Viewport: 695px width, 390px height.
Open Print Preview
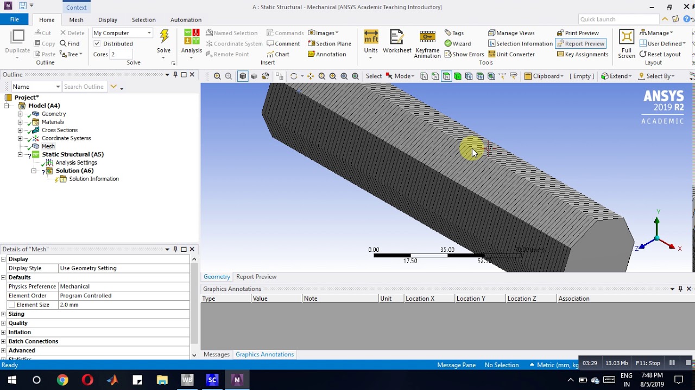[578, 33]
